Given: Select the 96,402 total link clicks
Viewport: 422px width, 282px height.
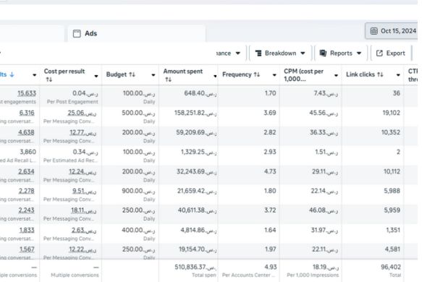Looking at the screenshot, I should (x=391, y=268).
